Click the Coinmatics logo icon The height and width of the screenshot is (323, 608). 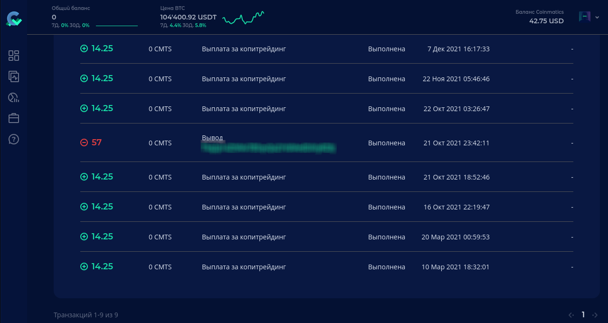coord(14,19)
